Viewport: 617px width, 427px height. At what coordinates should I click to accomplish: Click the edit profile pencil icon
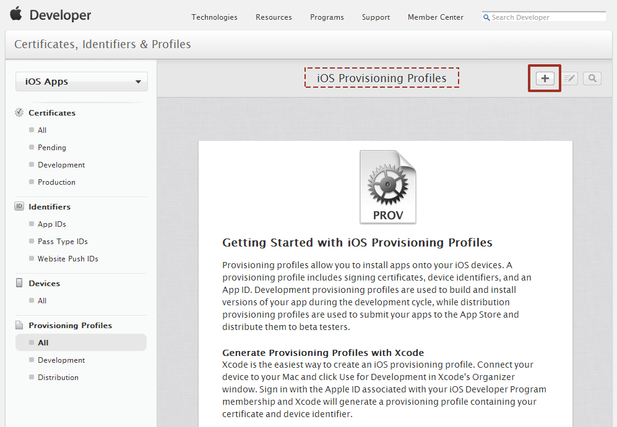coord(569,78)
